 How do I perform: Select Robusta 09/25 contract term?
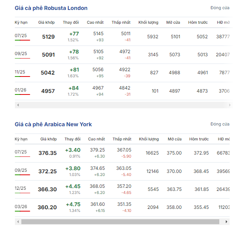click(21, 54)
